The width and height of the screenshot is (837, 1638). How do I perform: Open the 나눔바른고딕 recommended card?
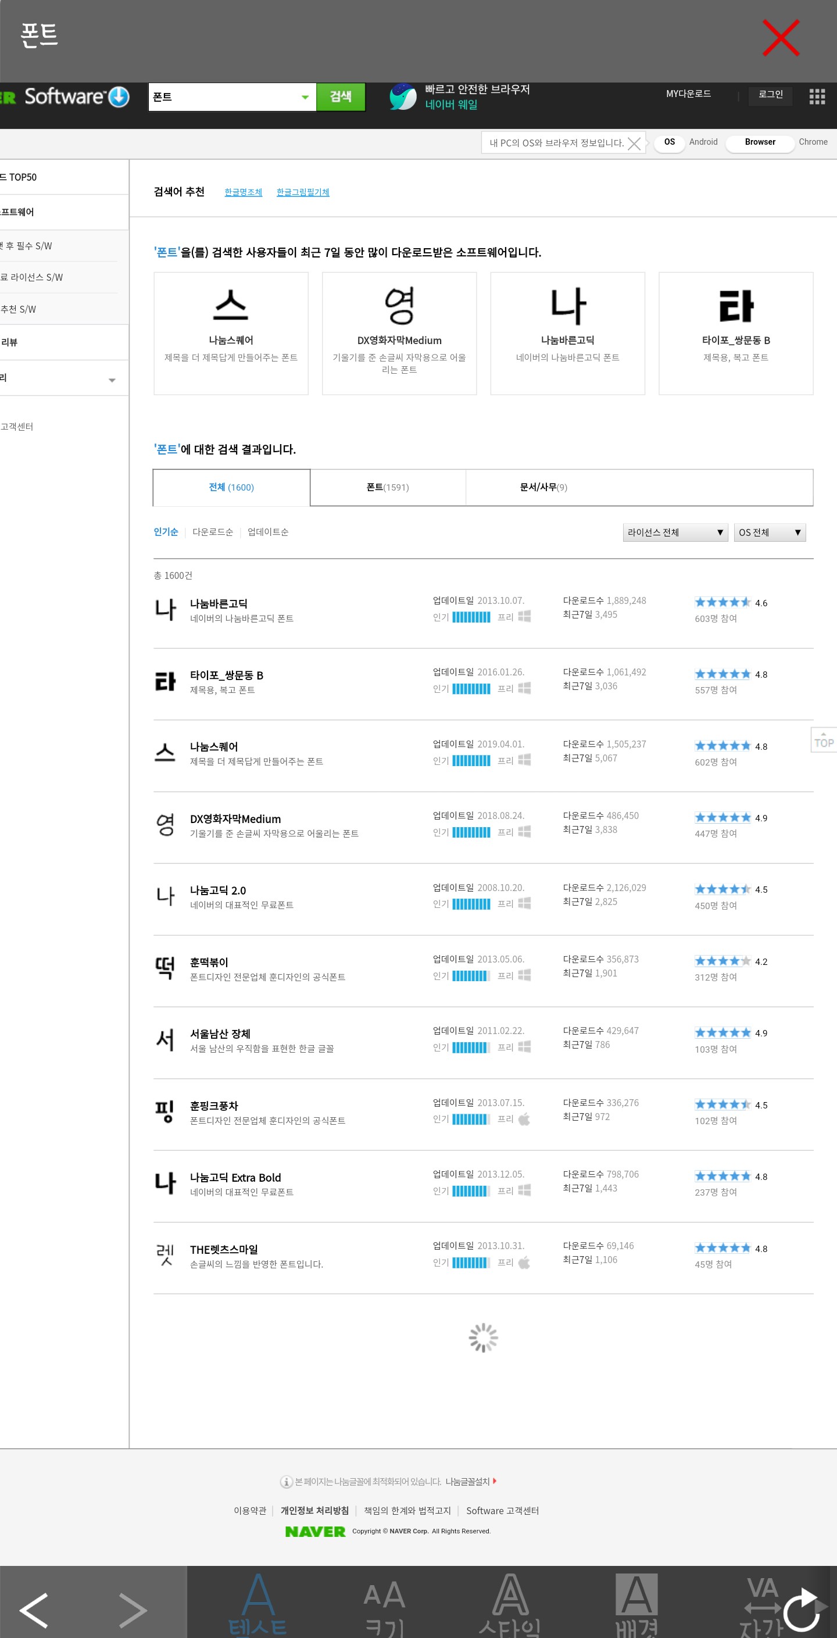567,333
